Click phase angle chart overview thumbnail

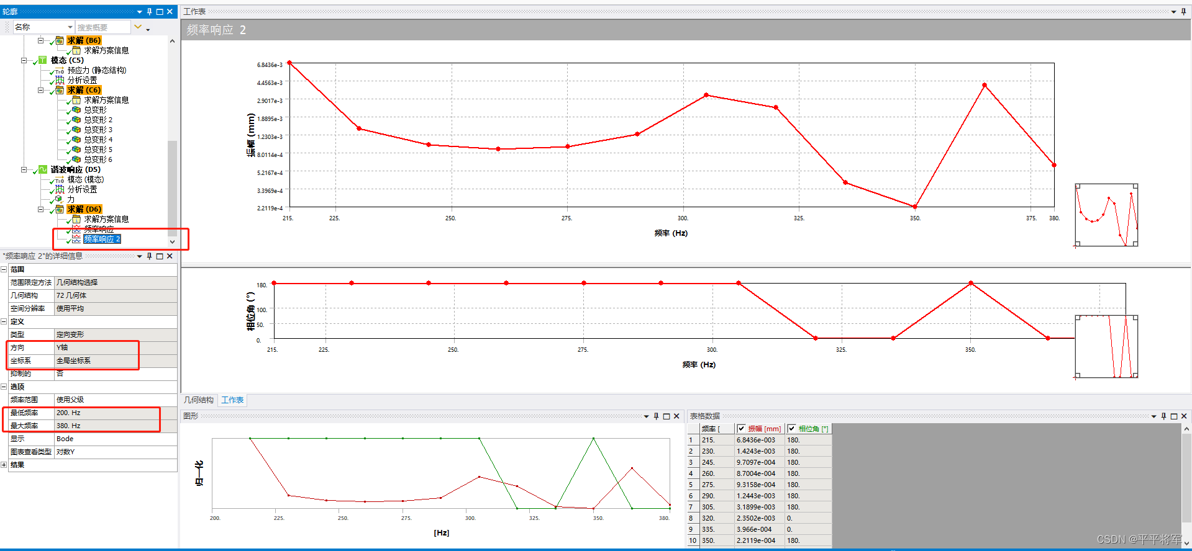pos(1106,346)
